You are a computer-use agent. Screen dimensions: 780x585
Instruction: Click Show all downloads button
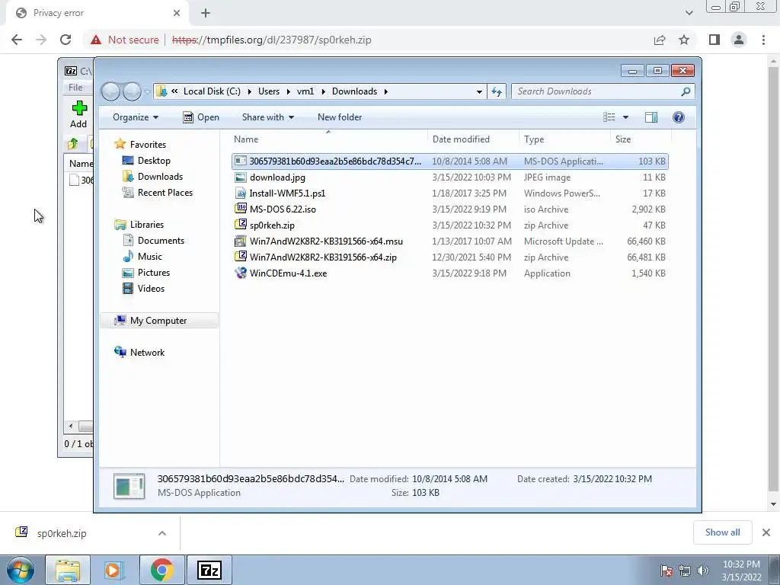pyautogui.click(x=722, y=532)
